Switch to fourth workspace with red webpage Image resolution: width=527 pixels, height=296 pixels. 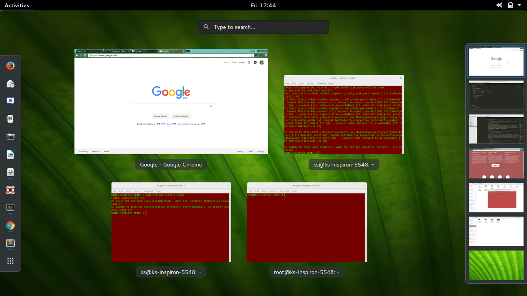click(x=496, y=164)
